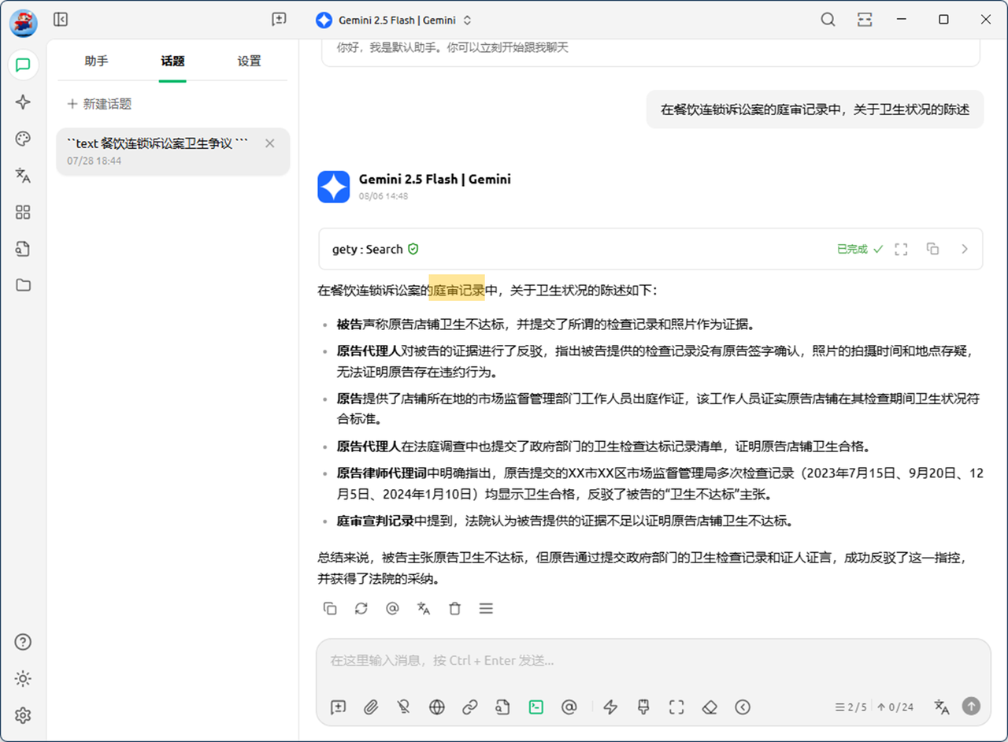Click the link icon in input toolbar
Image resolution: width=1008 pixels, height=742 pixels.
point(470,707)
